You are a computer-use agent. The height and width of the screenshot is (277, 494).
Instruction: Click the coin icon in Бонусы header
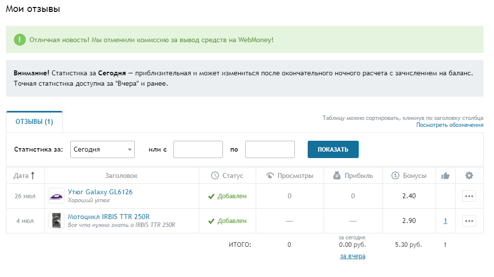tap(395, 175)
